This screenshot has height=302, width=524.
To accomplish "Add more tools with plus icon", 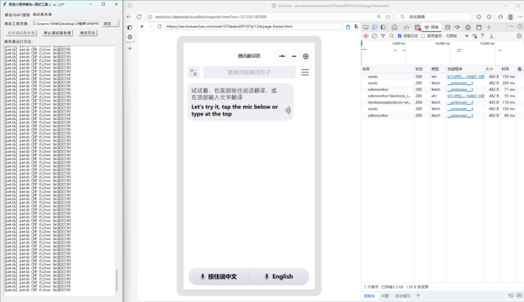I will (x=489, y=27).
